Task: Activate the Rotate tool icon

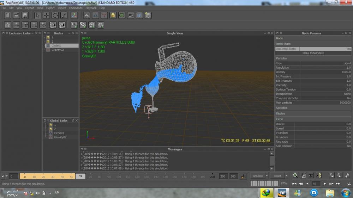Action: 55,16
